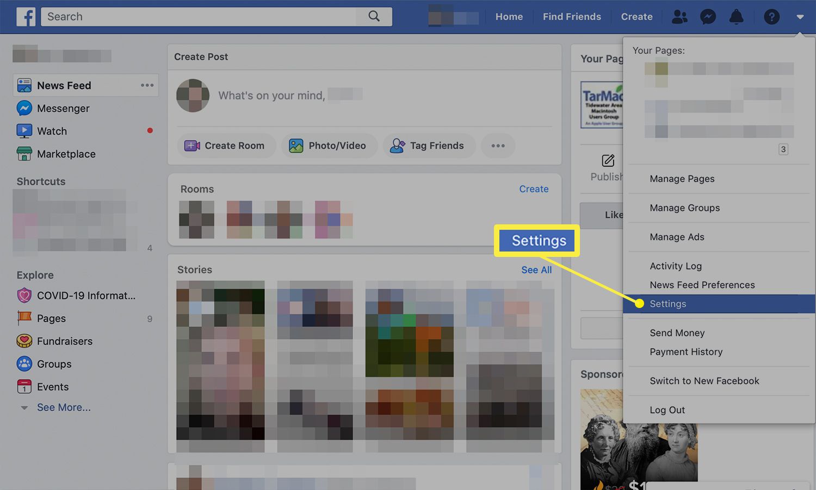Click the Publish pencil icon

coord(608,160)
